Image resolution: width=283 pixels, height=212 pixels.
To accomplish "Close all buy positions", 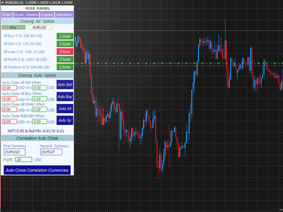I will (65, 36).
